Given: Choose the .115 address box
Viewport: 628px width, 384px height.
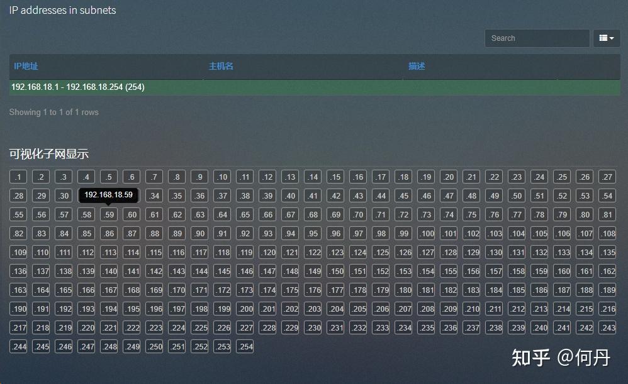Looking at the screenshot, I should (x=154, y=252).
